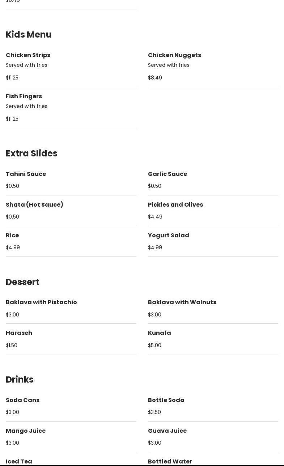Open Baklava with Pistachio dessert
The image size is (284, 466).
pyautogui.click(x=41, y=302)
